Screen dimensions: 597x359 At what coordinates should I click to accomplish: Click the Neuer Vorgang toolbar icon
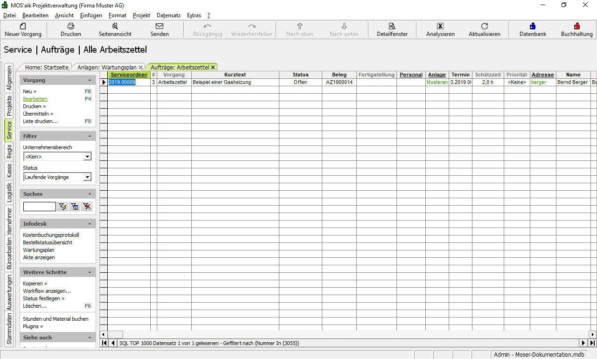(x=23, y=26)
